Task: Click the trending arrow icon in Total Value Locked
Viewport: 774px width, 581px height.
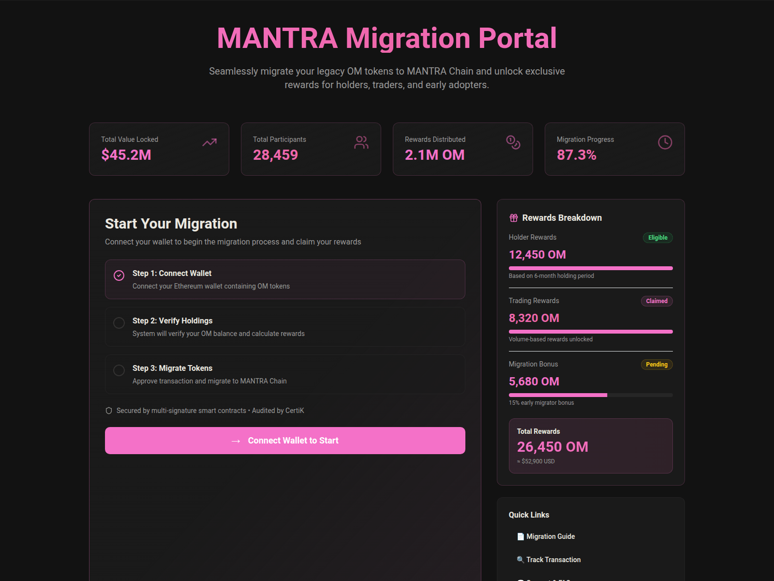Action: (x=209, y=142)
